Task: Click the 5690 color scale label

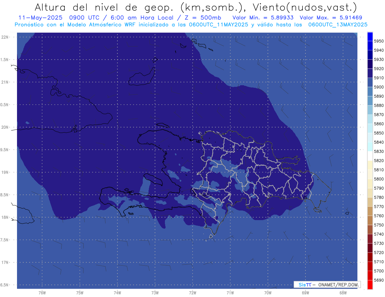Action: tap(379, 280)
